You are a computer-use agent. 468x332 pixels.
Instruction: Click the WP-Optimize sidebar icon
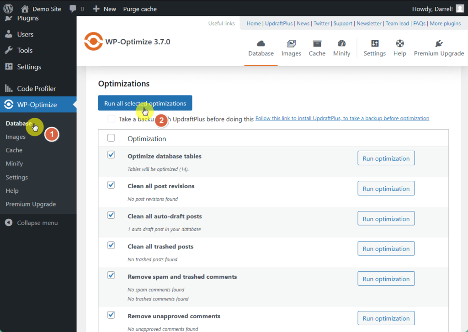pos(9,105)
